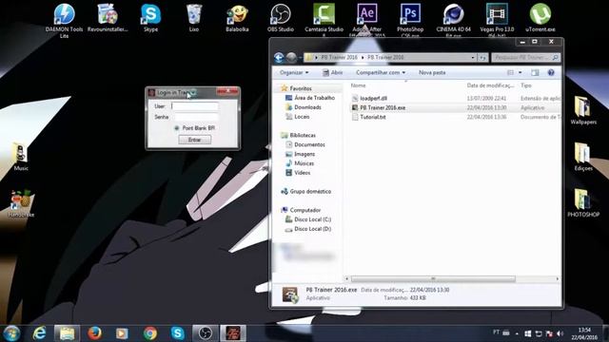The width and height of the screenshot is (609, 342).
Task: Open the Compartilhar com dropdown
Action: point(381,72)
